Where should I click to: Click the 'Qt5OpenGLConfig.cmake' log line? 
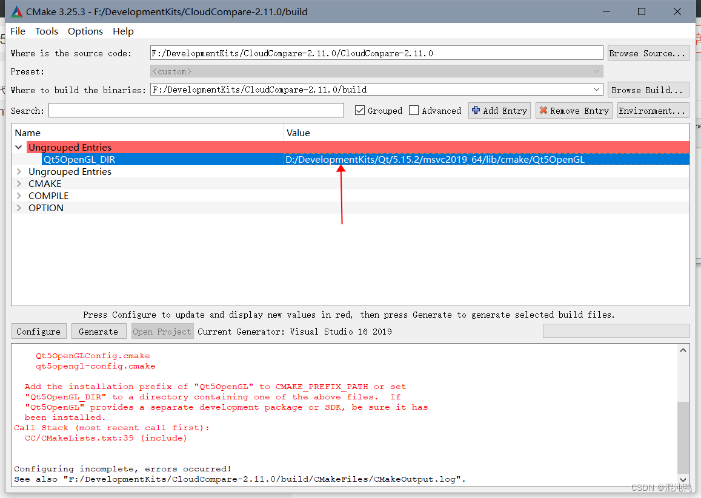[x=93, y=356]
